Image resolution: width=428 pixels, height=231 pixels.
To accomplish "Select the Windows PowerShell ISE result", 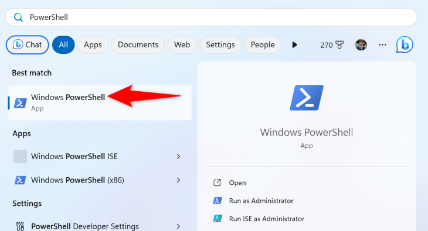I will tap(100, 156).
